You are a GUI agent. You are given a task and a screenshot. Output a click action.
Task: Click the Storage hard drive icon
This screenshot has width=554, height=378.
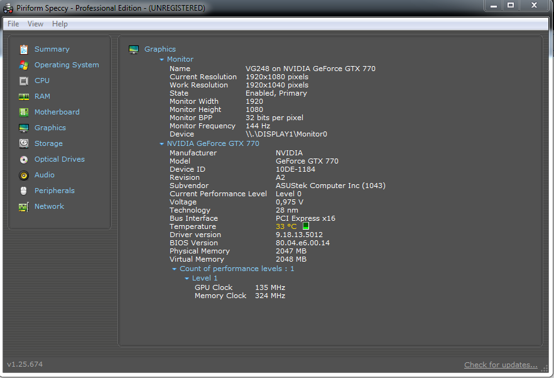[x=24, y=143]
